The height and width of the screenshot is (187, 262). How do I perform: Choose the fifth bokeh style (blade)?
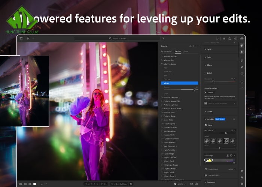(x=233, y=141)
